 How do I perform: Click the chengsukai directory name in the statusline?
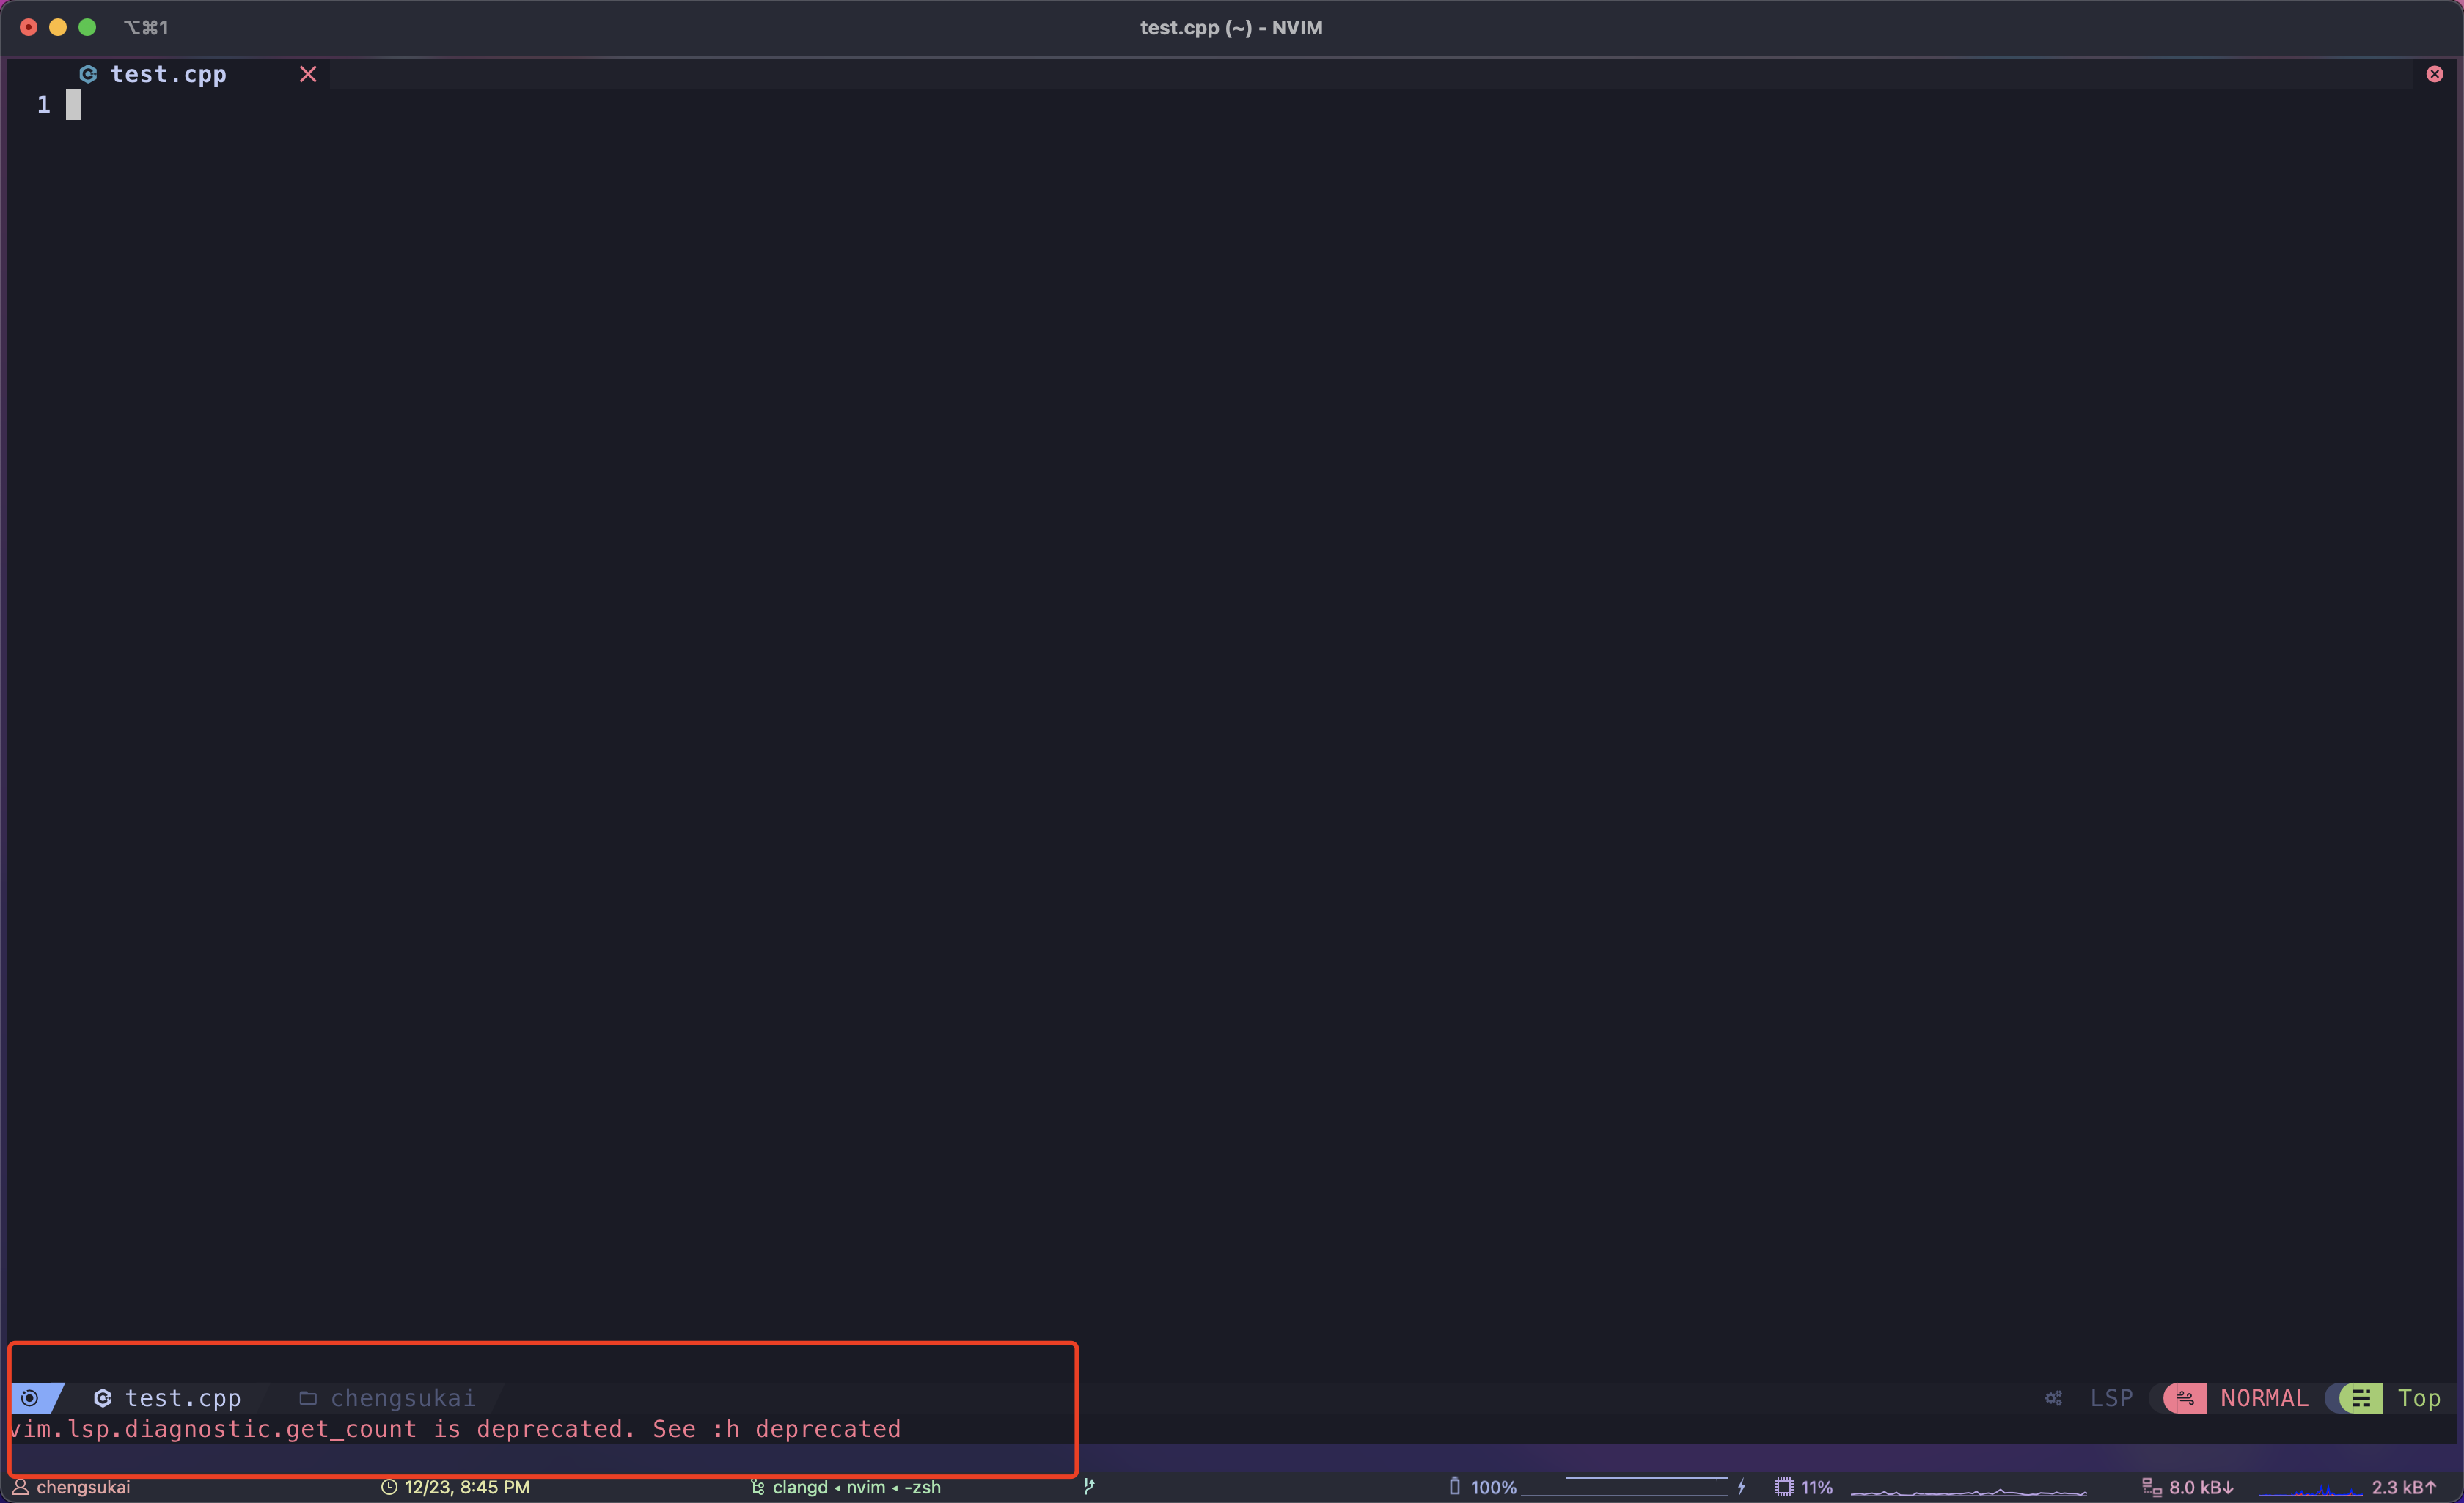click(x=403, y=1398)
